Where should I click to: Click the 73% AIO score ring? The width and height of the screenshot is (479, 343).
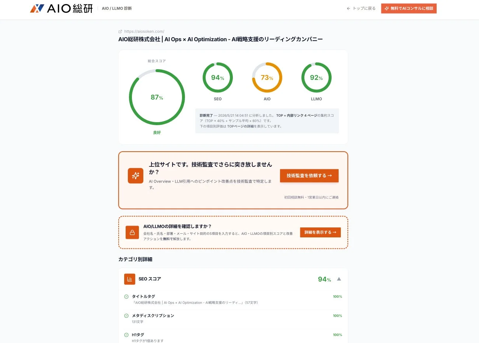click(267, 78)
